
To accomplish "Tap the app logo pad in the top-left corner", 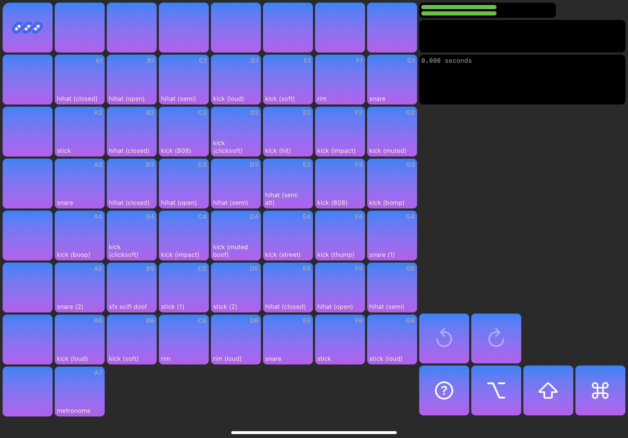I will coord(27,27).
